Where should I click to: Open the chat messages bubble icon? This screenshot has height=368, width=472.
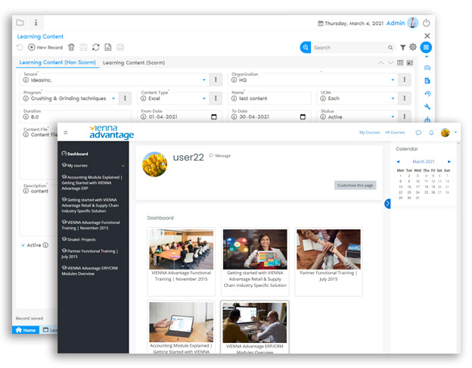[x=418, y=133]
